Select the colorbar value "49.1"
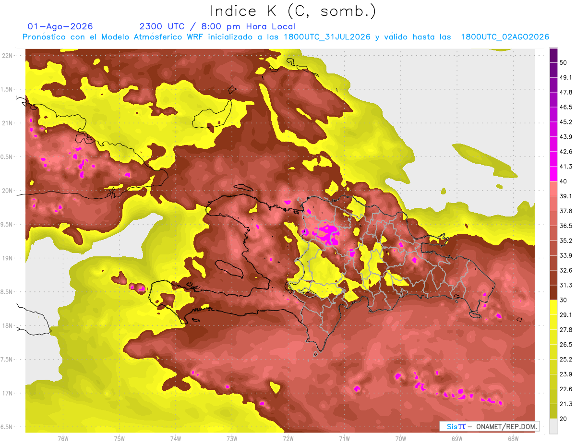 pyautogui.click(x=566, y=78)
